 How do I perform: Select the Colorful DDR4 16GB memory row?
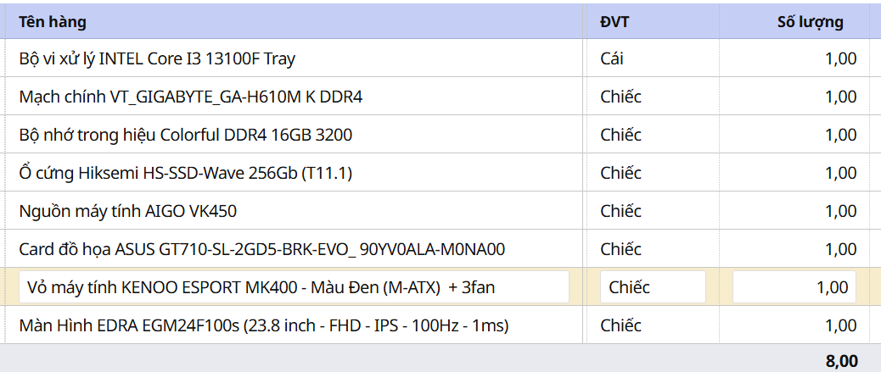[x=185, y=135]
